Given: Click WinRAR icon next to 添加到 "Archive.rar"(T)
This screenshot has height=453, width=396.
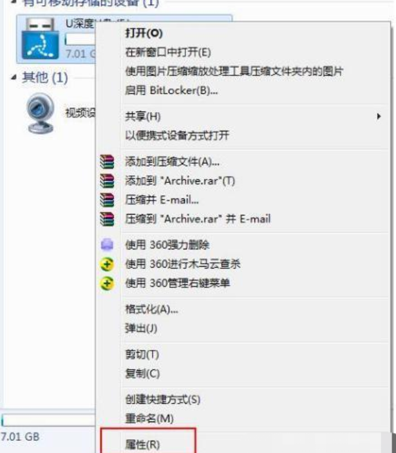Looking at the screenshot, I should pos(107,181).
